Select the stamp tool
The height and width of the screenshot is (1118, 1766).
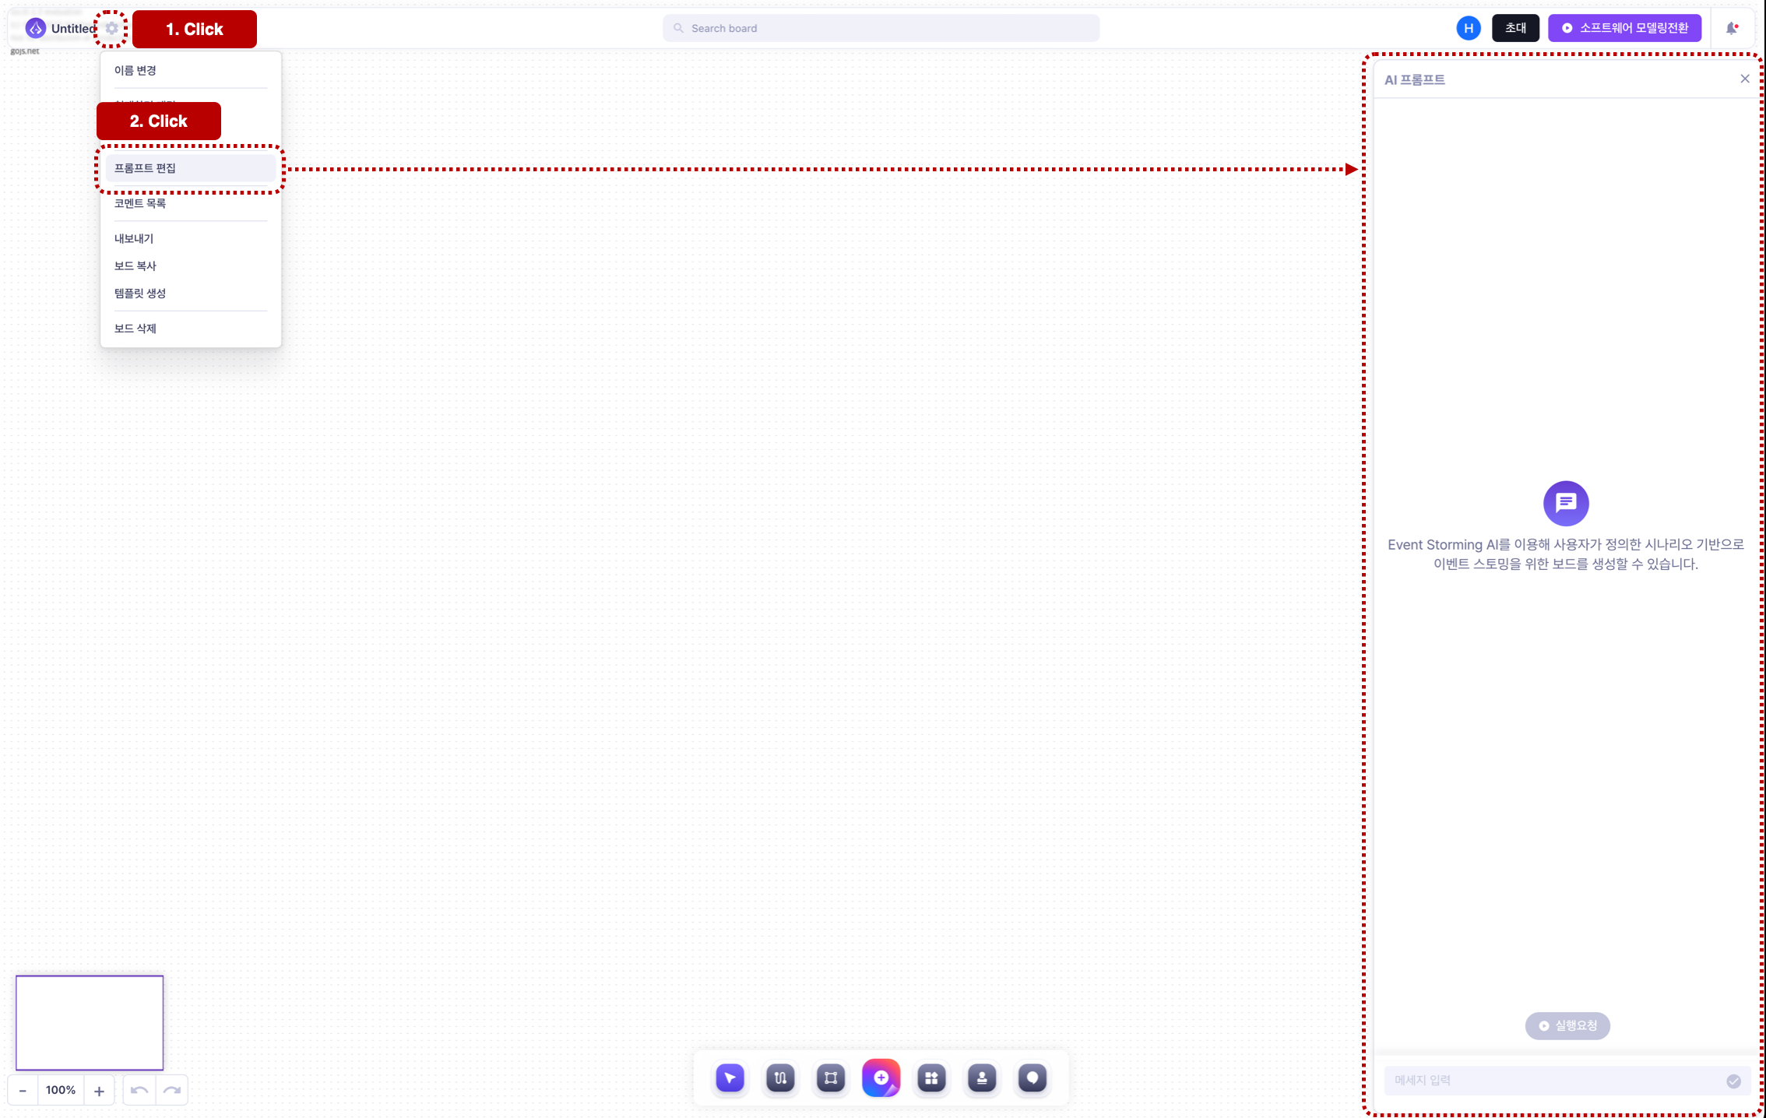point(982,1078)
